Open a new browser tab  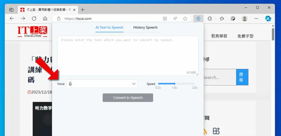point(82,10)
